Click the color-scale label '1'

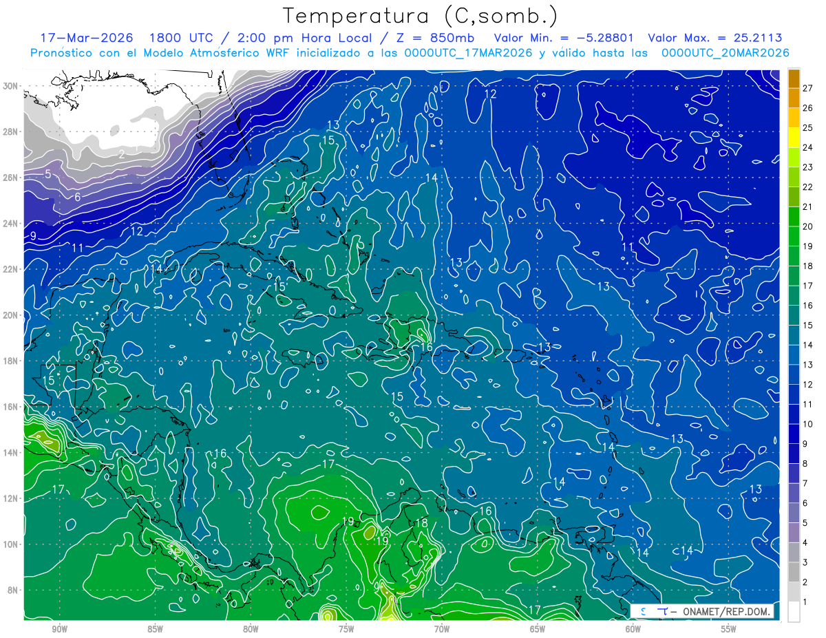pos(805,602)
